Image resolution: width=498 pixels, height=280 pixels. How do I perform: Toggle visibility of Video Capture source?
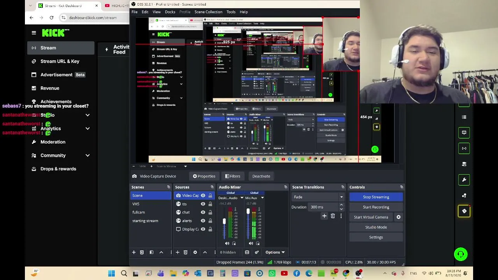pyautogui.click(x=203, y=196)
